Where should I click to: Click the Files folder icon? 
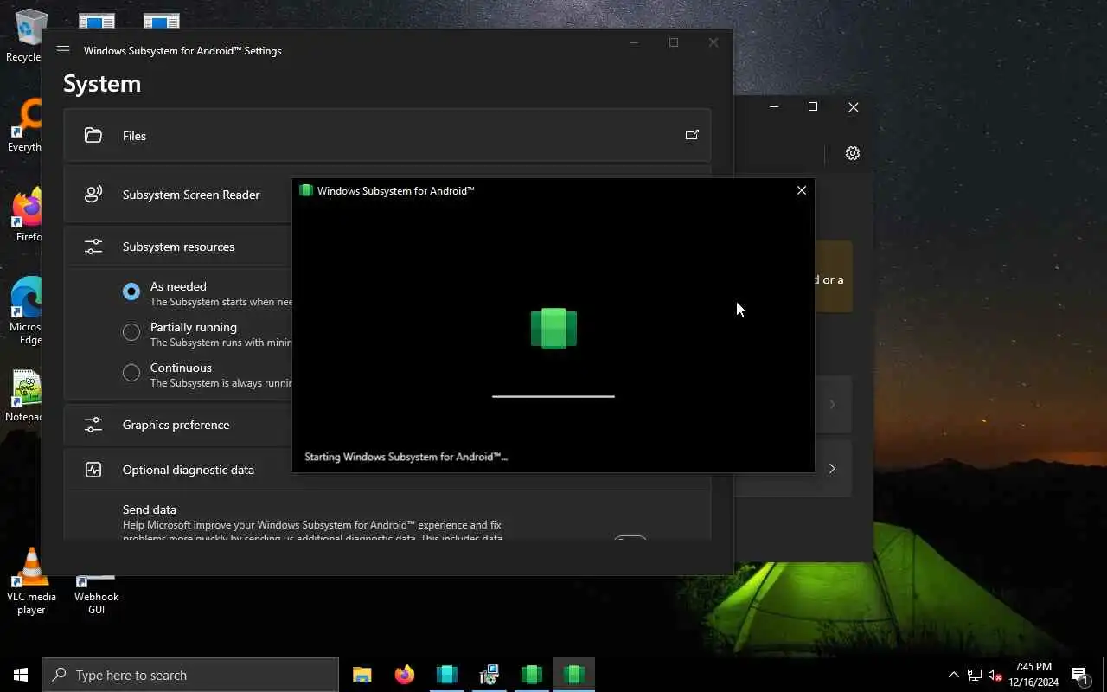[93, 136]
